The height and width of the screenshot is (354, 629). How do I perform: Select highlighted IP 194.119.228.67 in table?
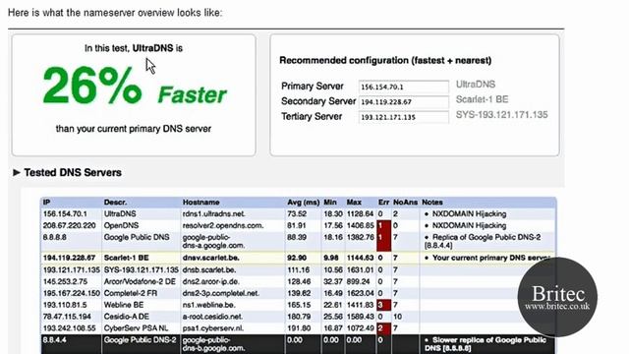pyautogui.click(x=69, y=258)
